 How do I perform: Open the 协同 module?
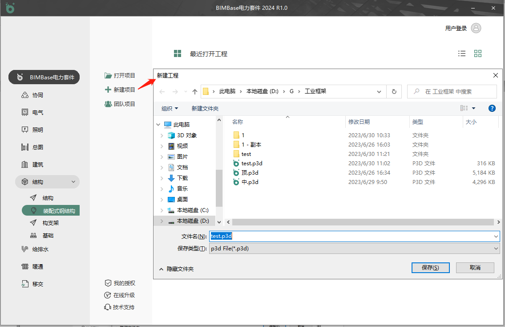coord(32,95)
